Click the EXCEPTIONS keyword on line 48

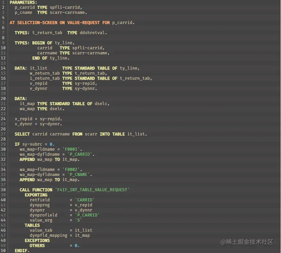(x=37, y=241)
